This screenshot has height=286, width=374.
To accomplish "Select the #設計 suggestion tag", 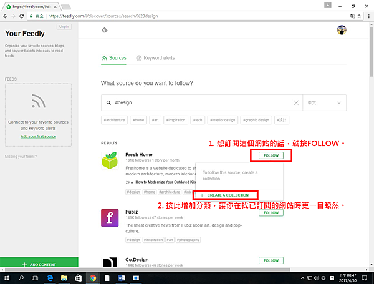I will tap(282, 120).
